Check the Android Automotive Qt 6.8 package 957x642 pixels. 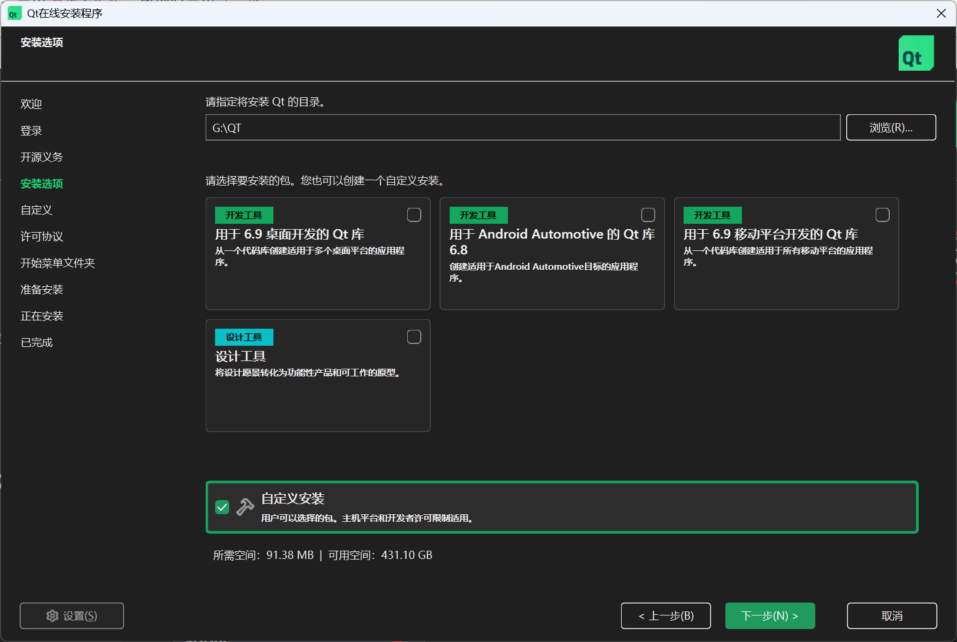tap(648, 215)
